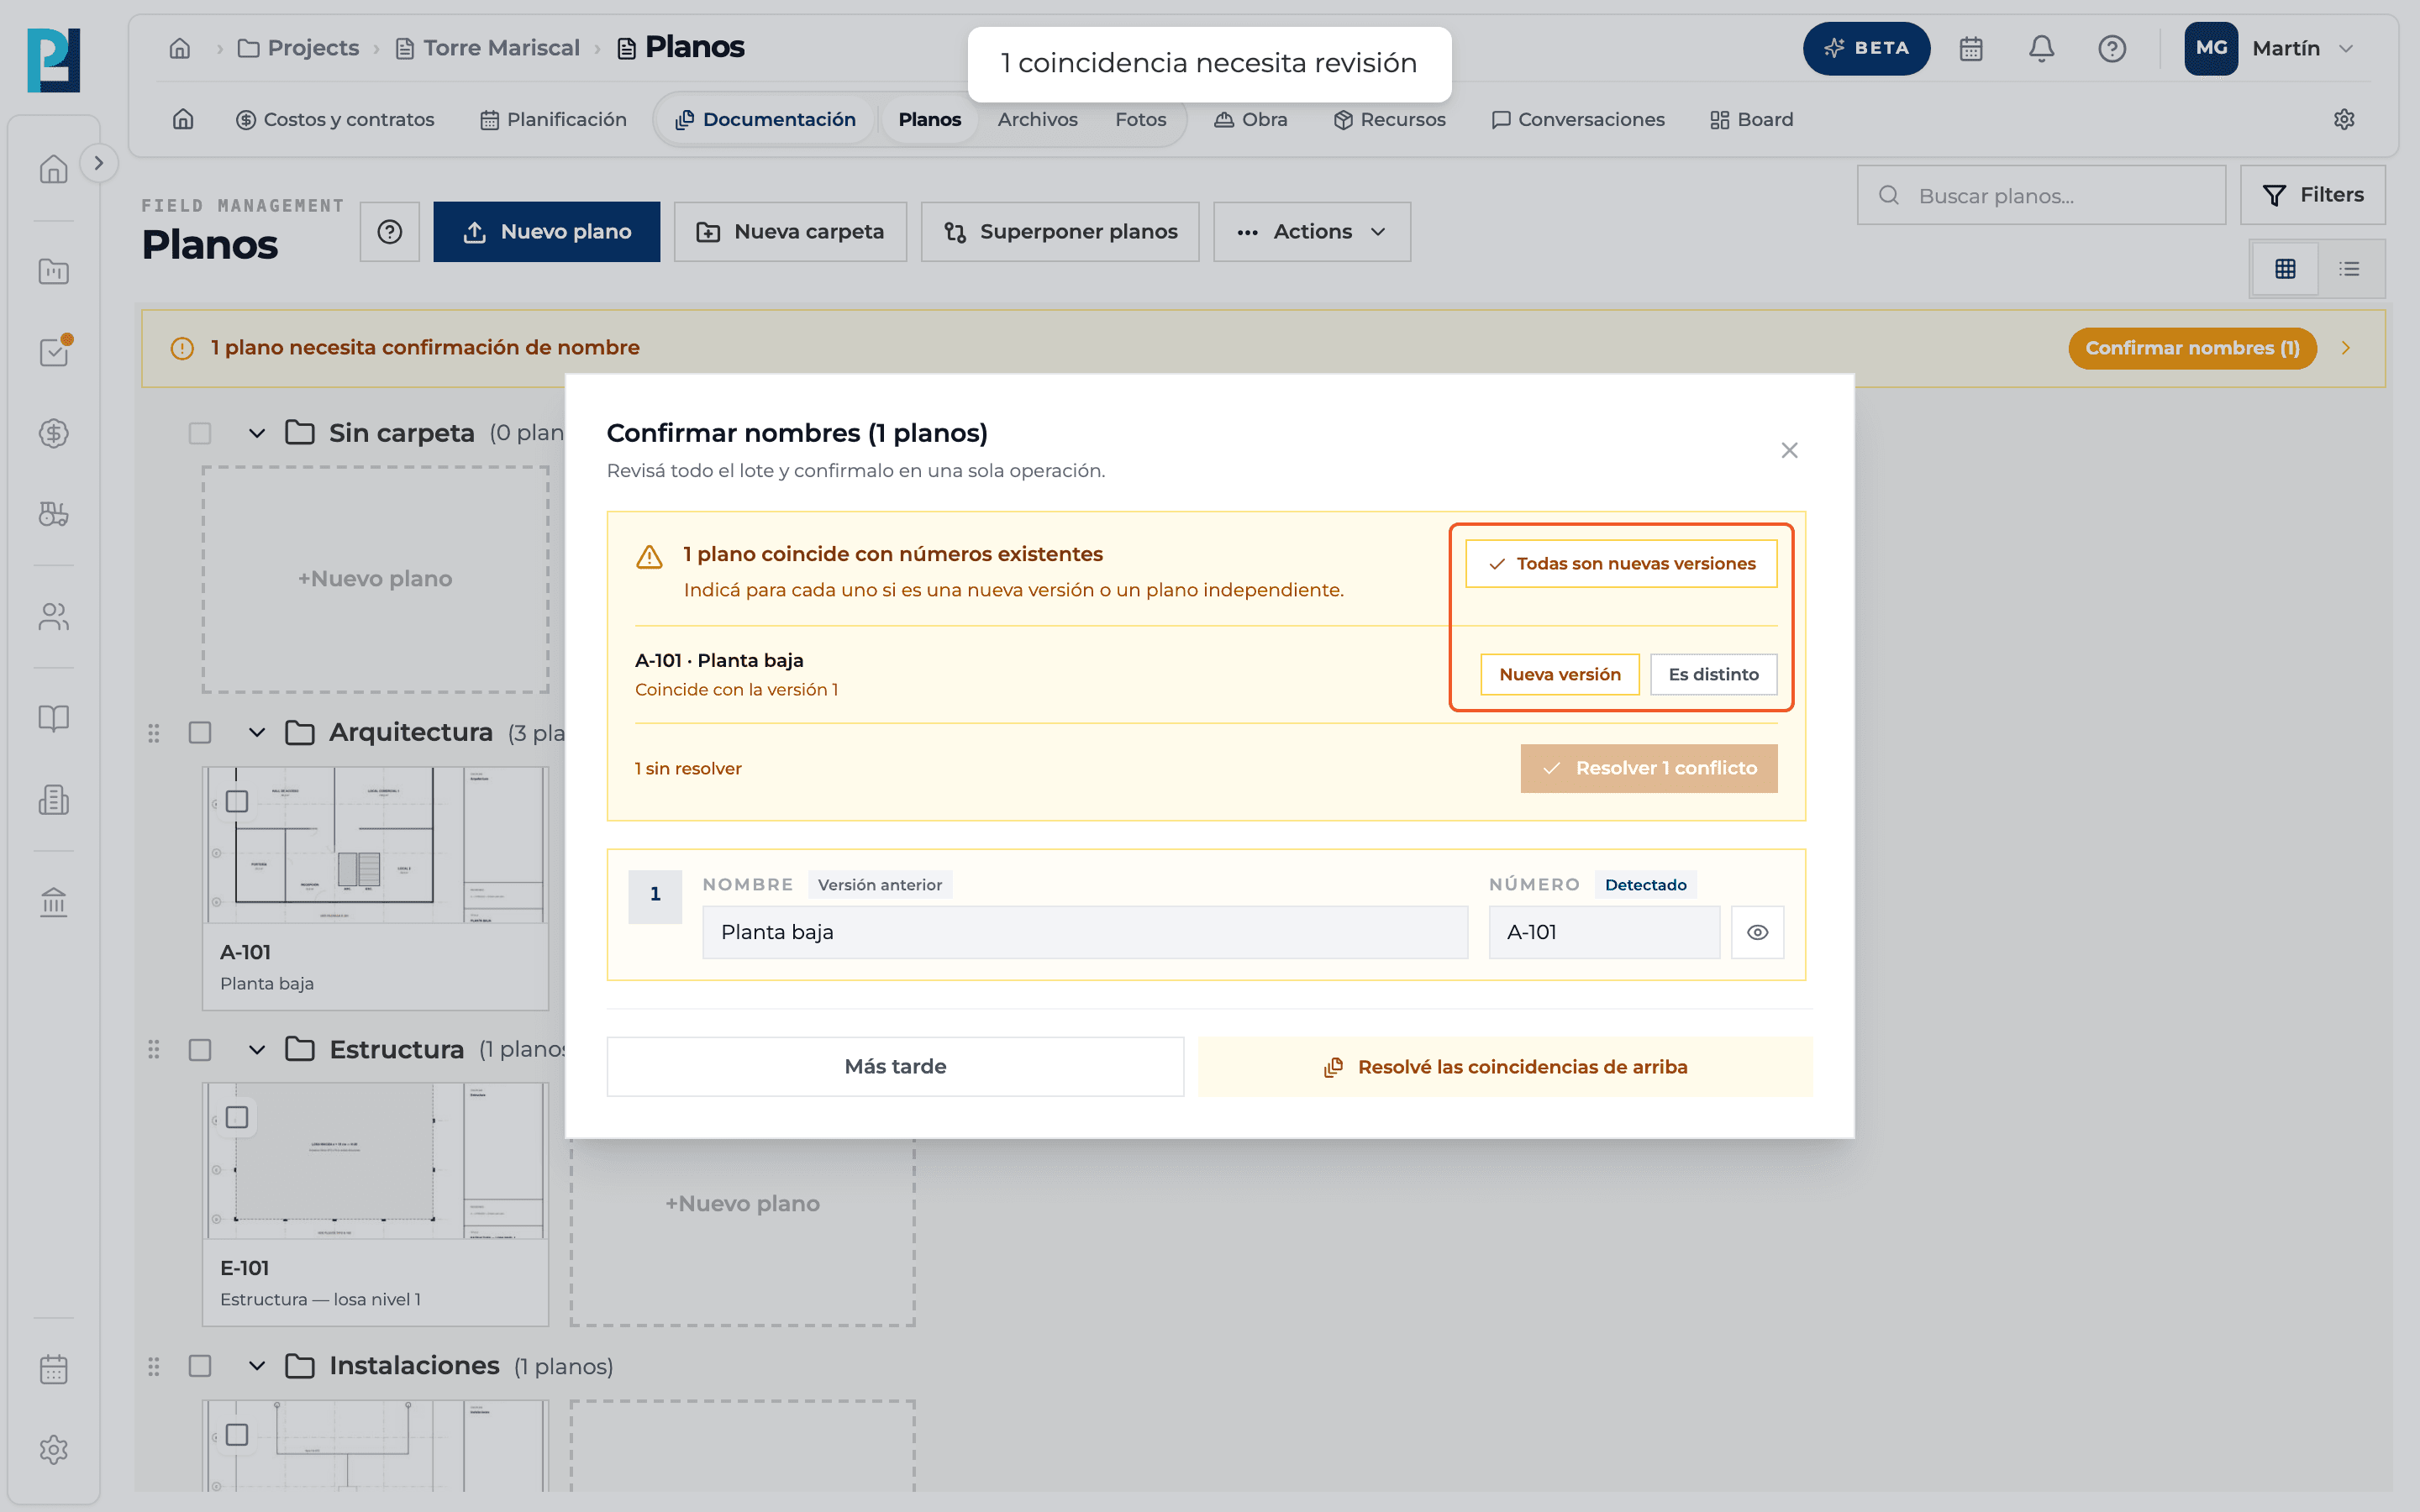
Task: Close the Confirmar nombres dialog
Action: (1789, 451)
